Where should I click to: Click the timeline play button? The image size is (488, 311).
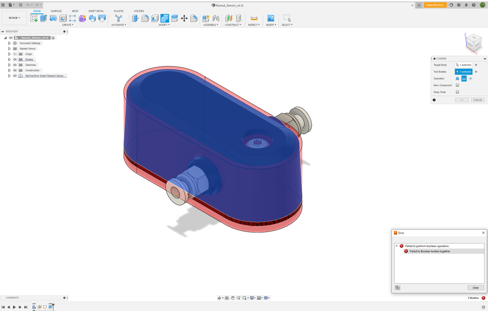tap(14, 307)
